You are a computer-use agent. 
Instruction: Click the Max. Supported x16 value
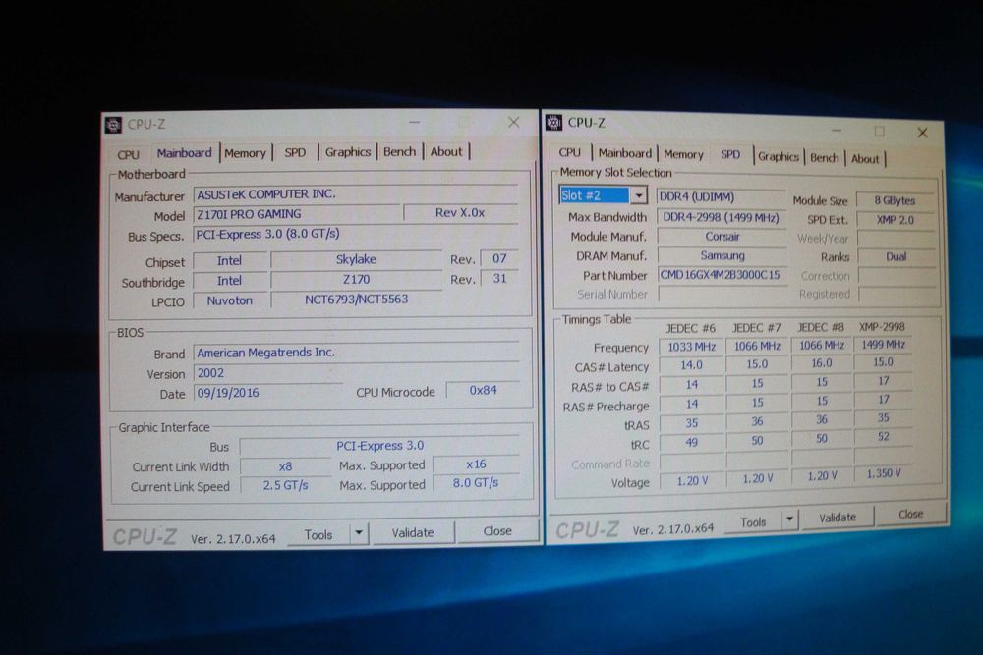(476, 464)
